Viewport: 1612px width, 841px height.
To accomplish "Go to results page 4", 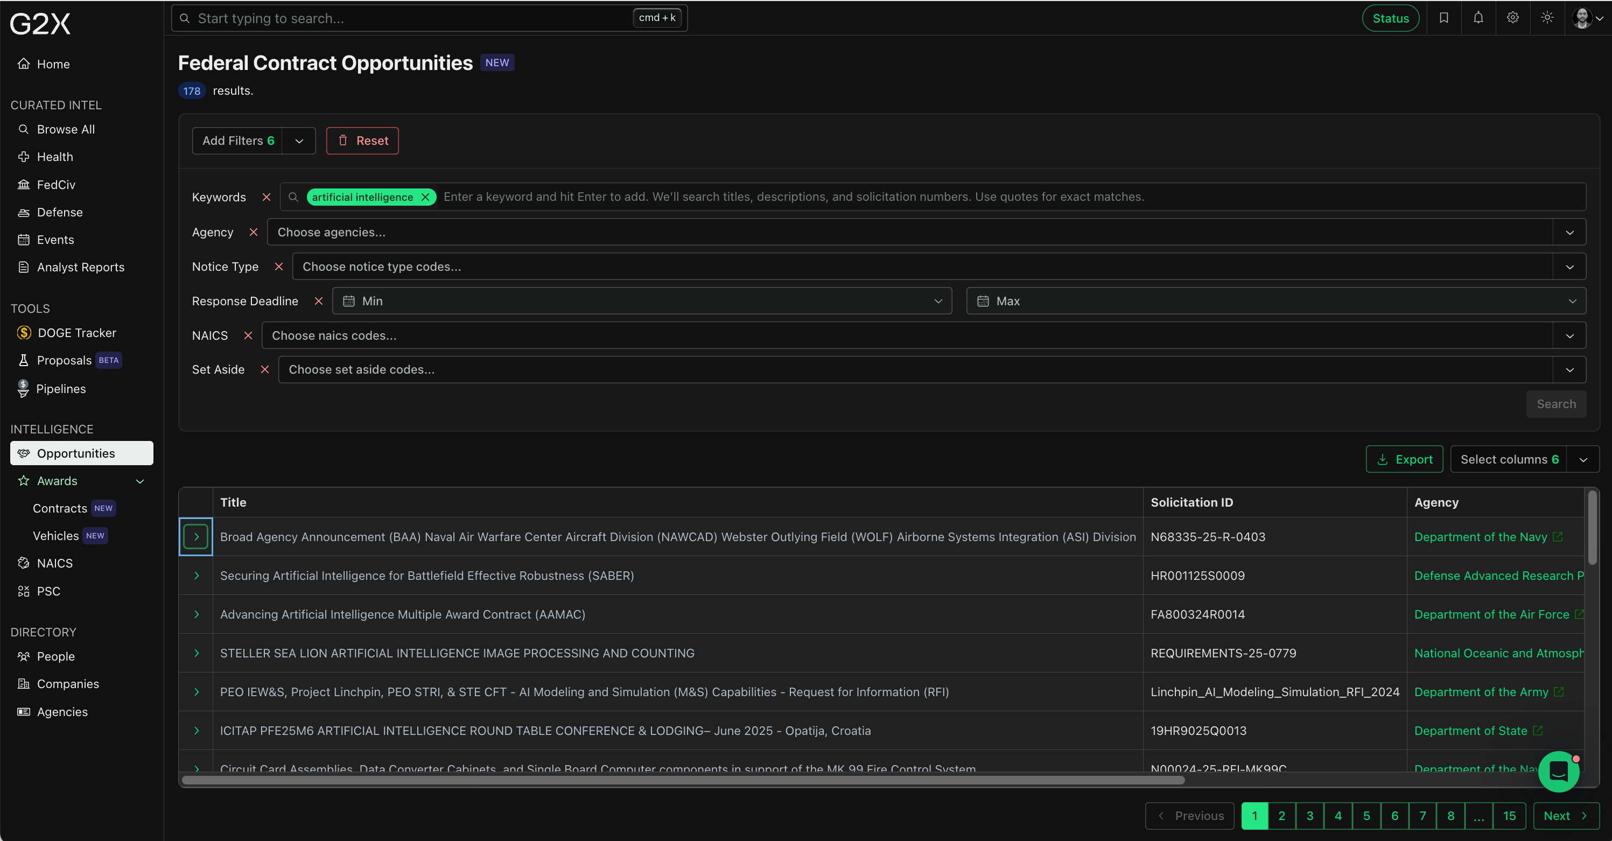I will pos(1338,816).
